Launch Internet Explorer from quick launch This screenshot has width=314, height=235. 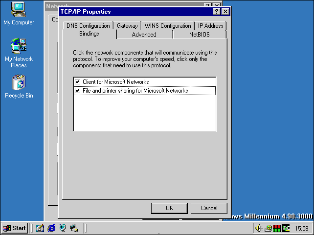51,228
